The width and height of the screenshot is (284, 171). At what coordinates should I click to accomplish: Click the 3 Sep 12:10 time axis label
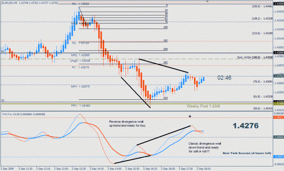pos(43,169)
